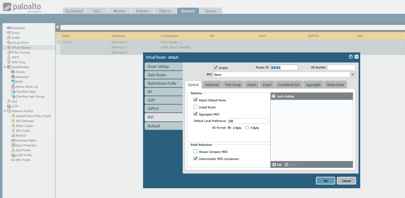The width and height of the screenshot is (405, 198).
Task: Open the BFD dropdown arrow
Action: pos(353,75)
